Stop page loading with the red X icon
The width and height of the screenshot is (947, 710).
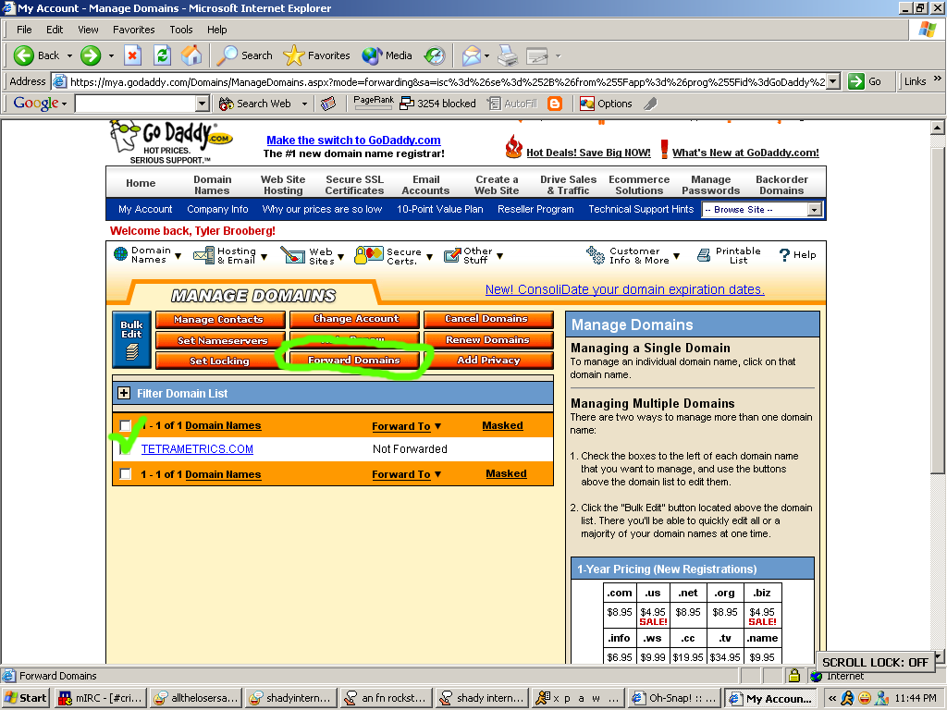(x=132, y=55)
